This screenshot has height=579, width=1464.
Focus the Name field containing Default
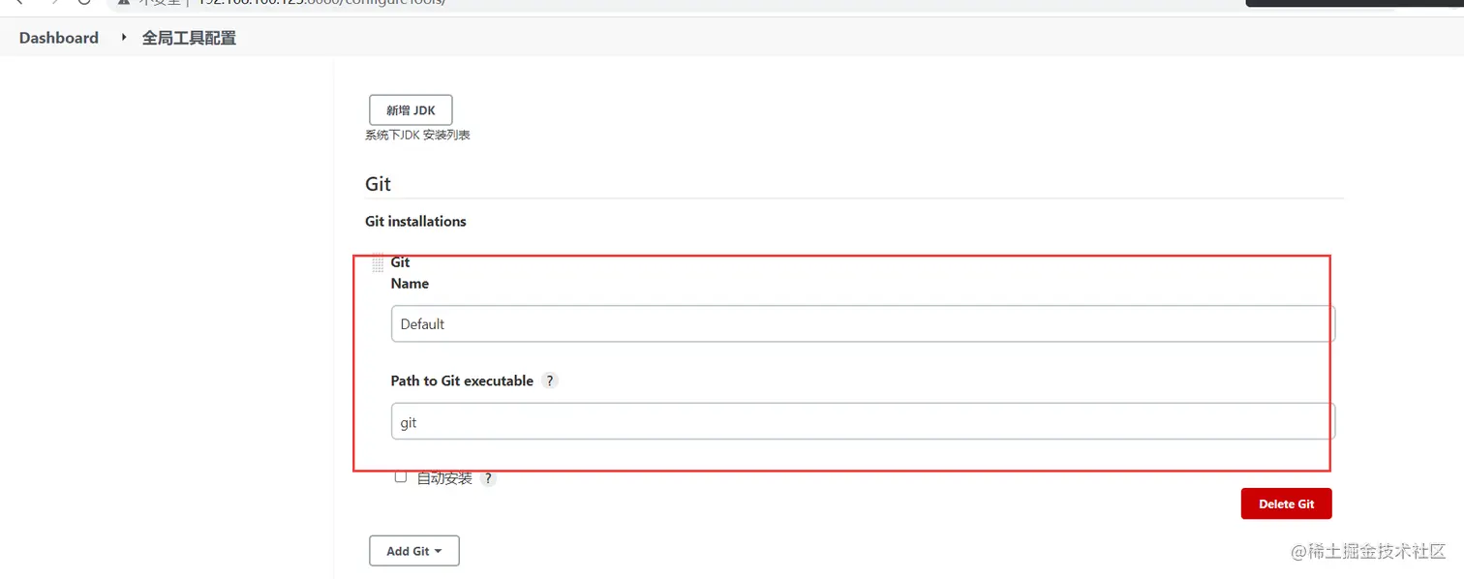pyautogui.click(x=862, y=324)
